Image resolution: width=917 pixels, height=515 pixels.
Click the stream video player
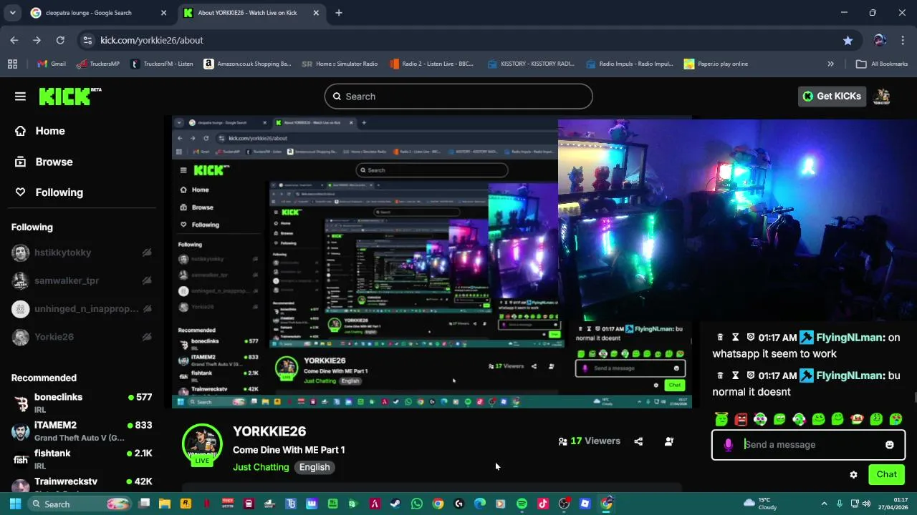[x=432, y=263]
